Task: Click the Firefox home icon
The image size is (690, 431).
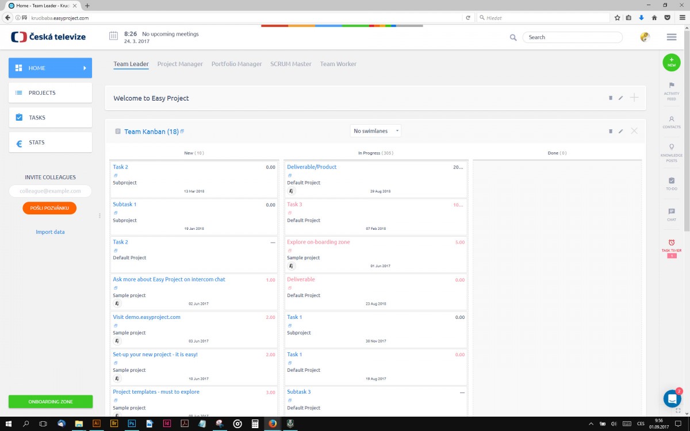Action: [x=654, y=18]
